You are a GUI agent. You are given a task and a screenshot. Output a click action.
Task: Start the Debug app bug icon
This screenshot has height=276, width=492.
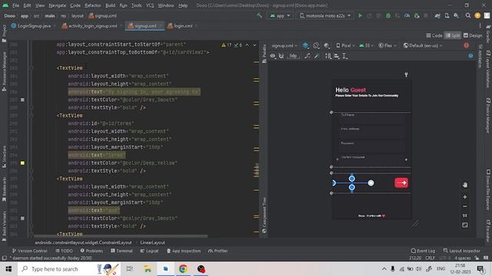388,15
